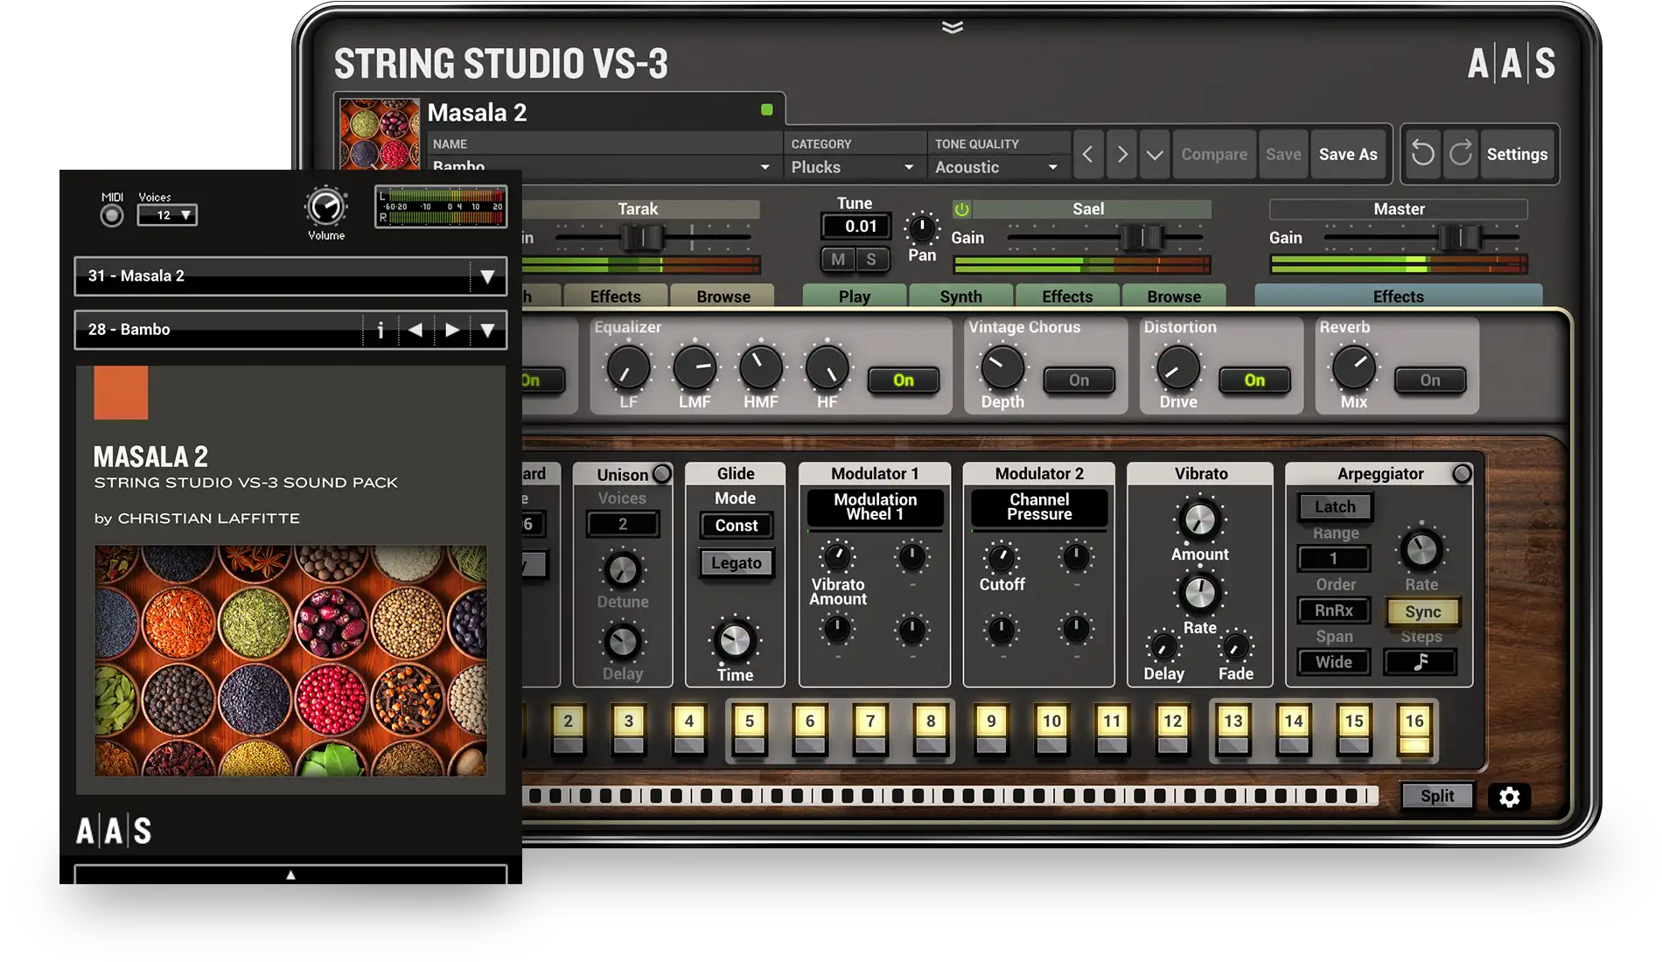The width and height of the screenshot is (1662, 962).
Task: Open keyboard settings gear icon
Action: [x=1509, y=797]
